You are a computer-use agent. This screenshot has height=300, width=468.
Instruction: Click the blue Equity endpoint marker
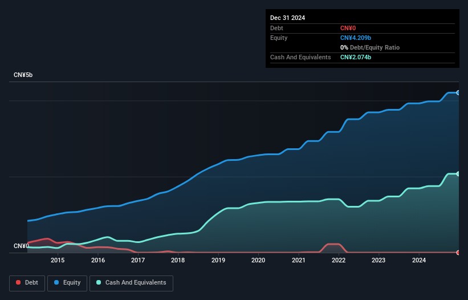[x=458, y=92]
